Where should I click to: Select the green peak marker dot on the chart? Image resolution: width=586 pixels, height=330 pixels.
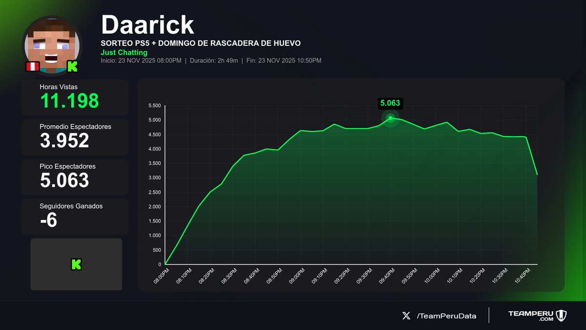390,117
